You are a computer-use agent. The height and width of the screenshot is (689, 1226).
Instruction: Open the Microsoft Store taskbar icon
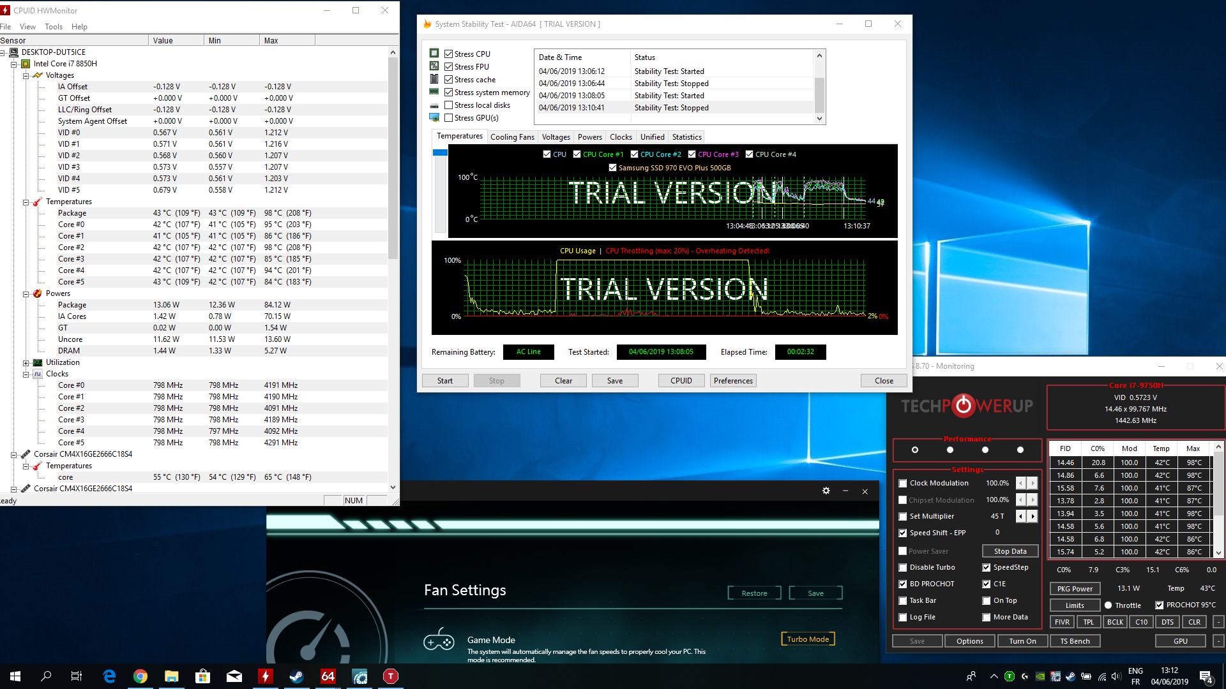(x=203, y=676)
